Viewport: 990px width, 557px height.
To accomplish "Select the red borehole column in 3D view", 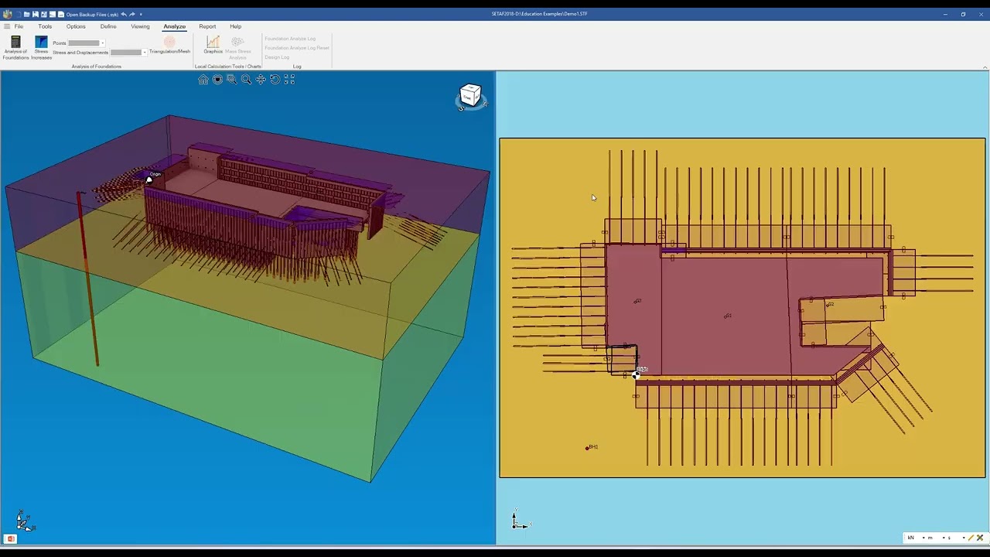I will click(x=87, y=278).
